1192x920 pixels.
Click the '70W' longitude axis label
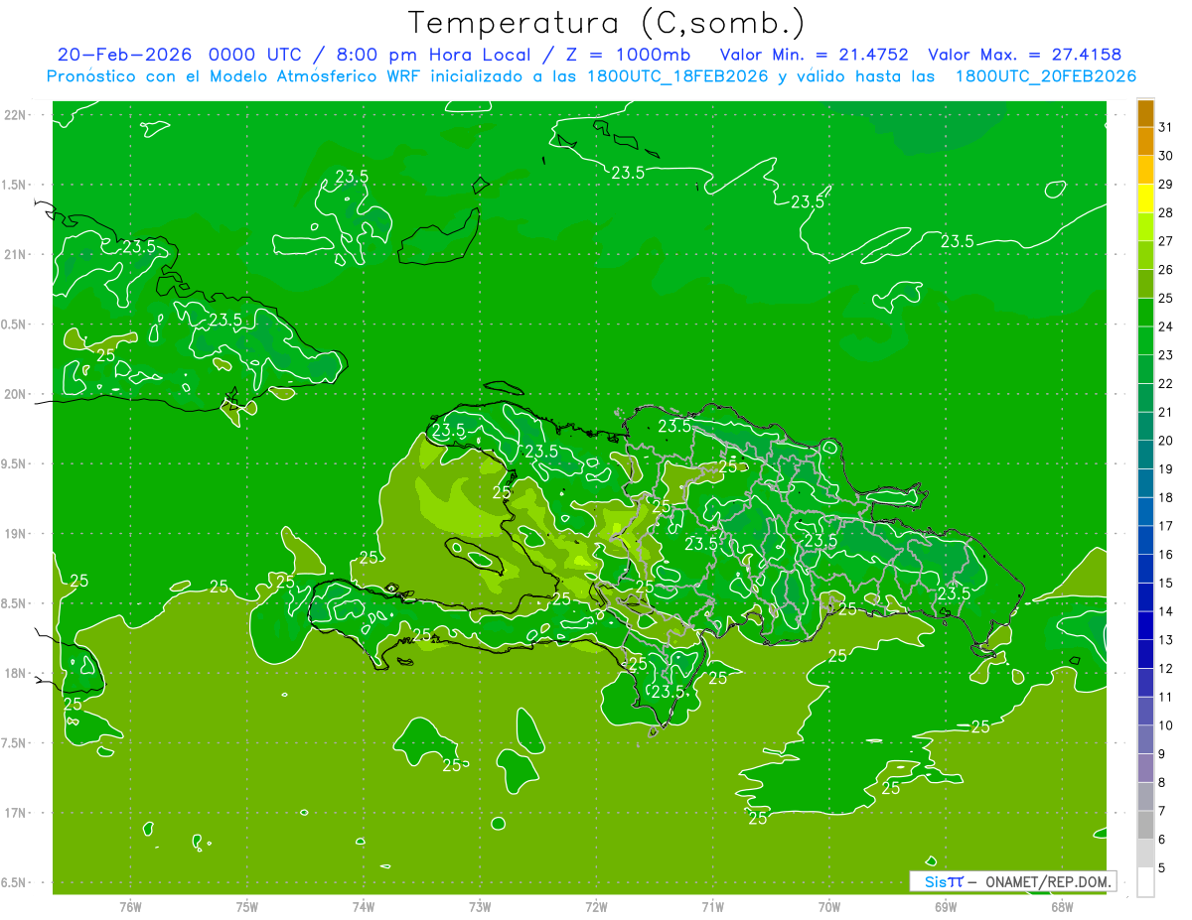click(x=829, y=907)
